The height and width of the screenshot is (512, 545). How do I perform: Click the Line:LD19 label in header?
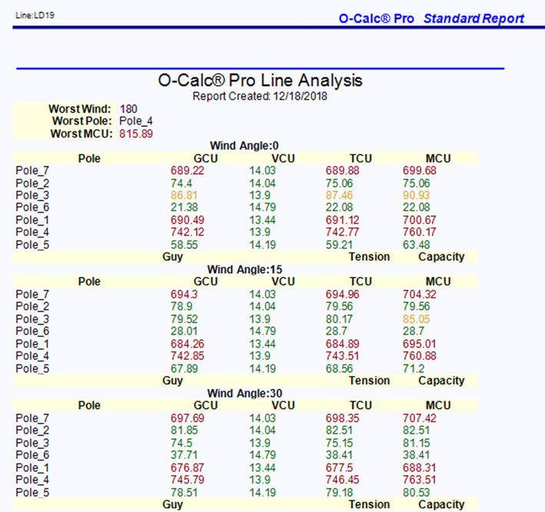click(35, 15)
